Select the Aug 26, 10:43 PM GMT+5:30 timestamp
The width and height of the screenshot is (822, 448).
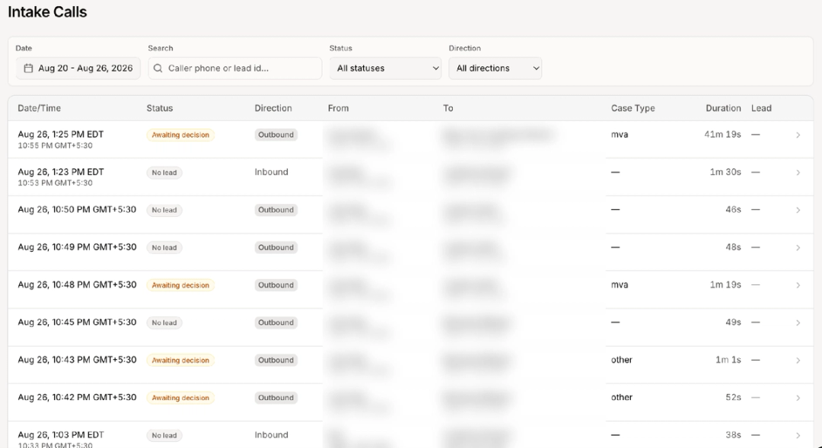77,360
